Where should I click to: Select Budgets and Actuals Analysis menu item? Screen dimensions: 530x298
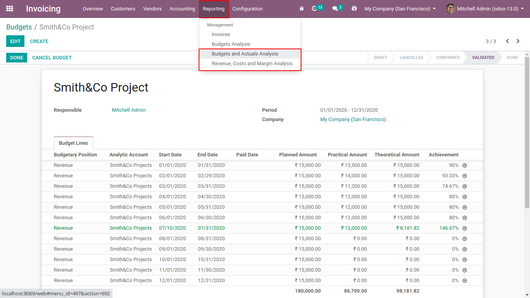245,54
